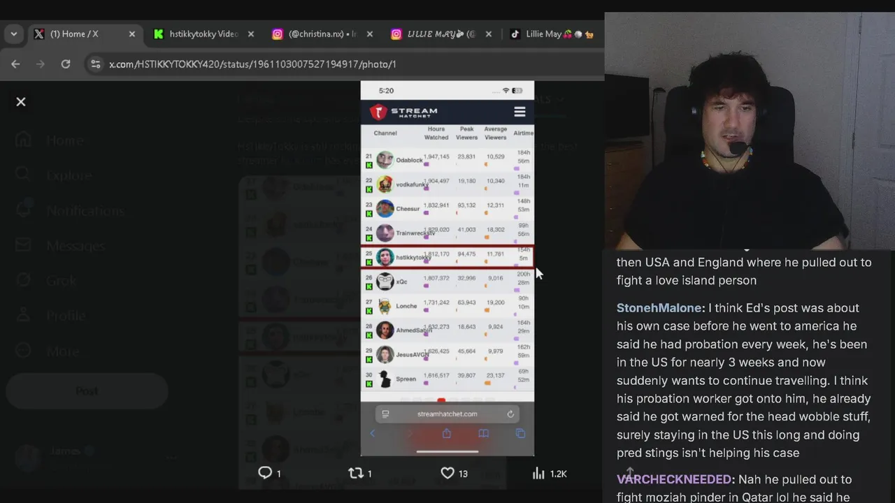Switch to the hstikkytokky Video Kick tab
The height and width of the screenshot is (503, 895).
pos(196,34)
